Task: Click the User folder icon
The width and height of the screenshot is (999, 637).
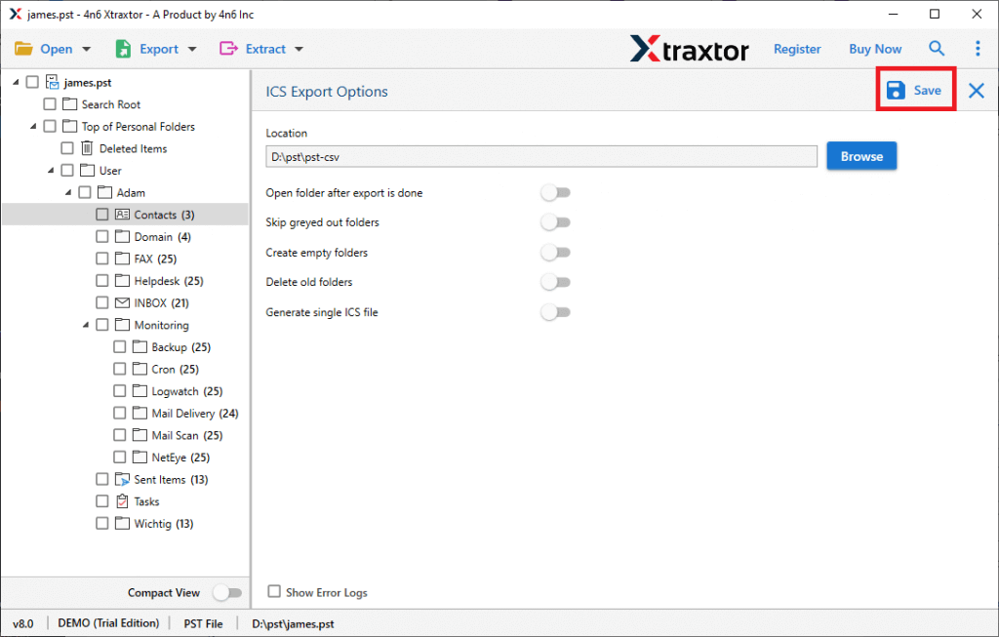Action: 87,170
